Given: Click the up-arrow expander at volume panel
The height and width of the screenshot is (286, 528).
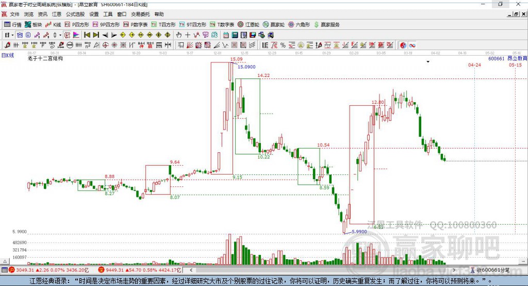Looking at the screenshot, I should [x=5, y=261].
